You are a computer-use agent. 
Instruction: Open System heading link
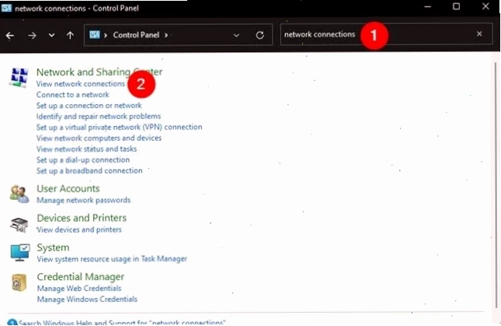coord(53,247)
